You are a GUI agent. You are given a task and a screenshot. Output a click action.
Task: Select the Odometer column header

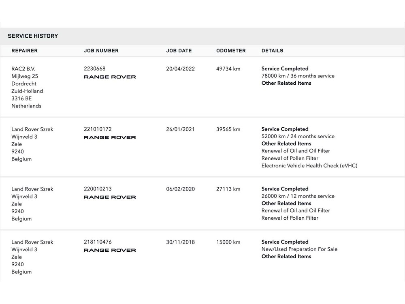(231, 51)
